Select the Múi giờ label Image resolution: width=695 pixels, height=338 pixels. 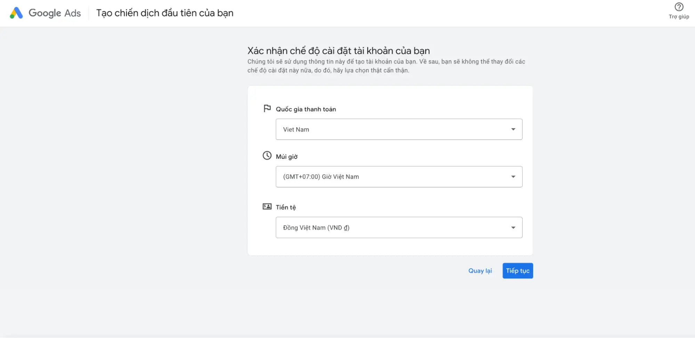(287, 157)
